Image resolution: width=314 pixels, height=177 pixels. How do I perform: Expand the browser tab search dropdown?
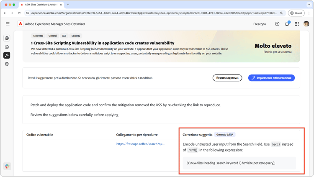tap(309, 5)
